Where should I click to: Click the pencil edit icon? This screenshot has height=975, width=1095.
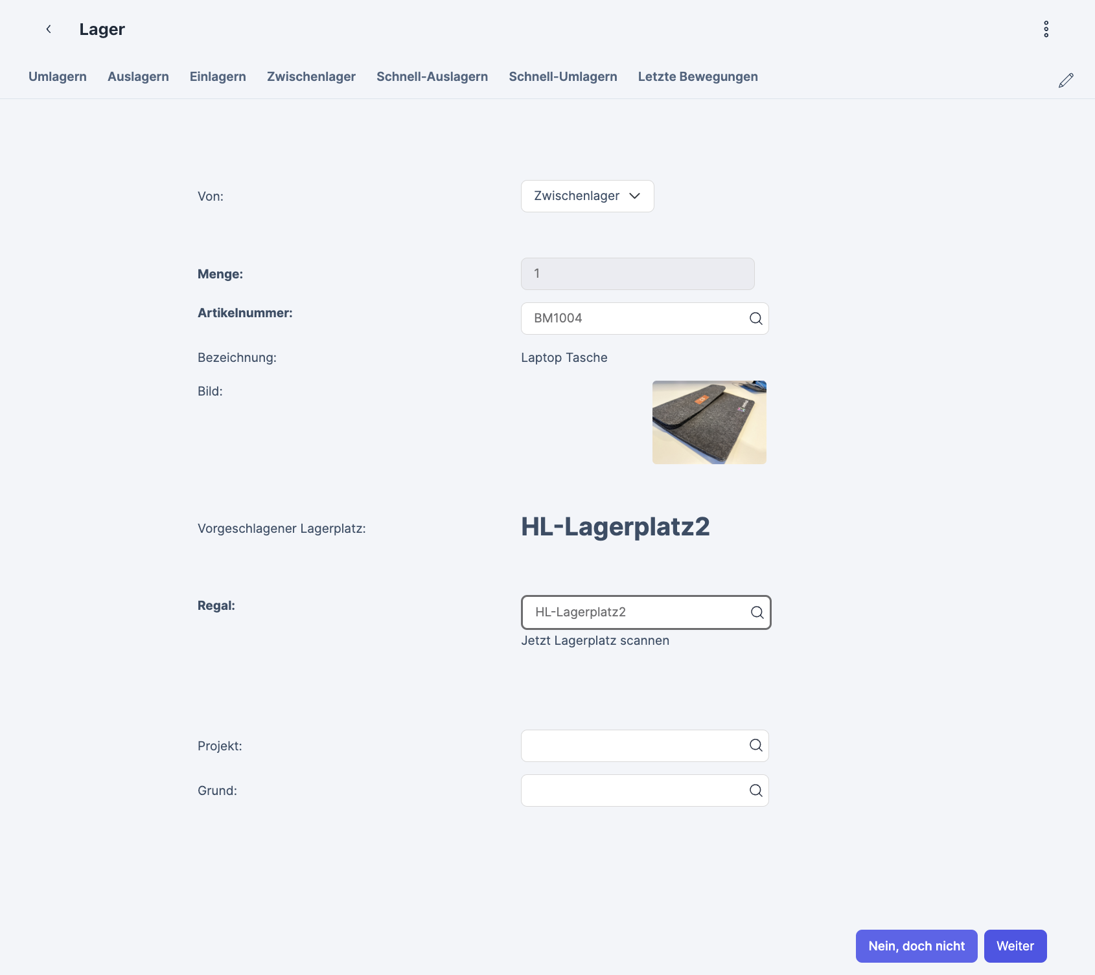[1066, 80]
